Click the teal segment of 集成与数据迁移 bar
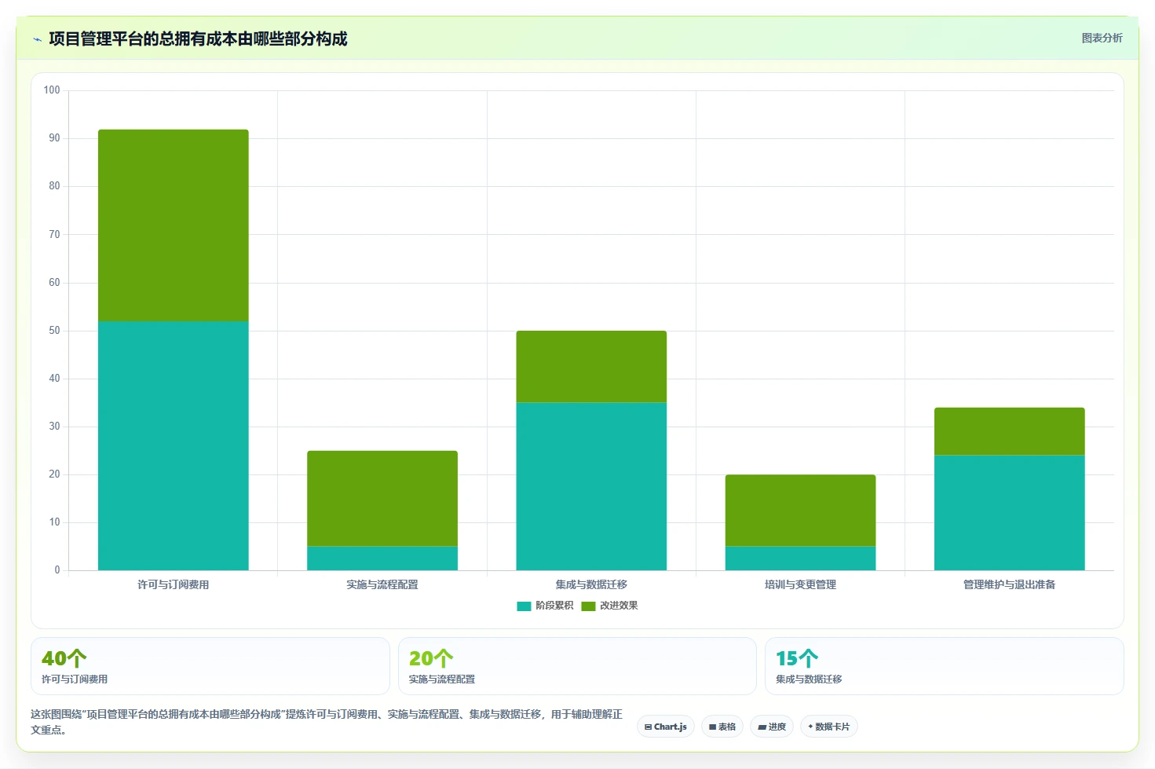This screenshot has width=1155, height=769. coord(591,486)
